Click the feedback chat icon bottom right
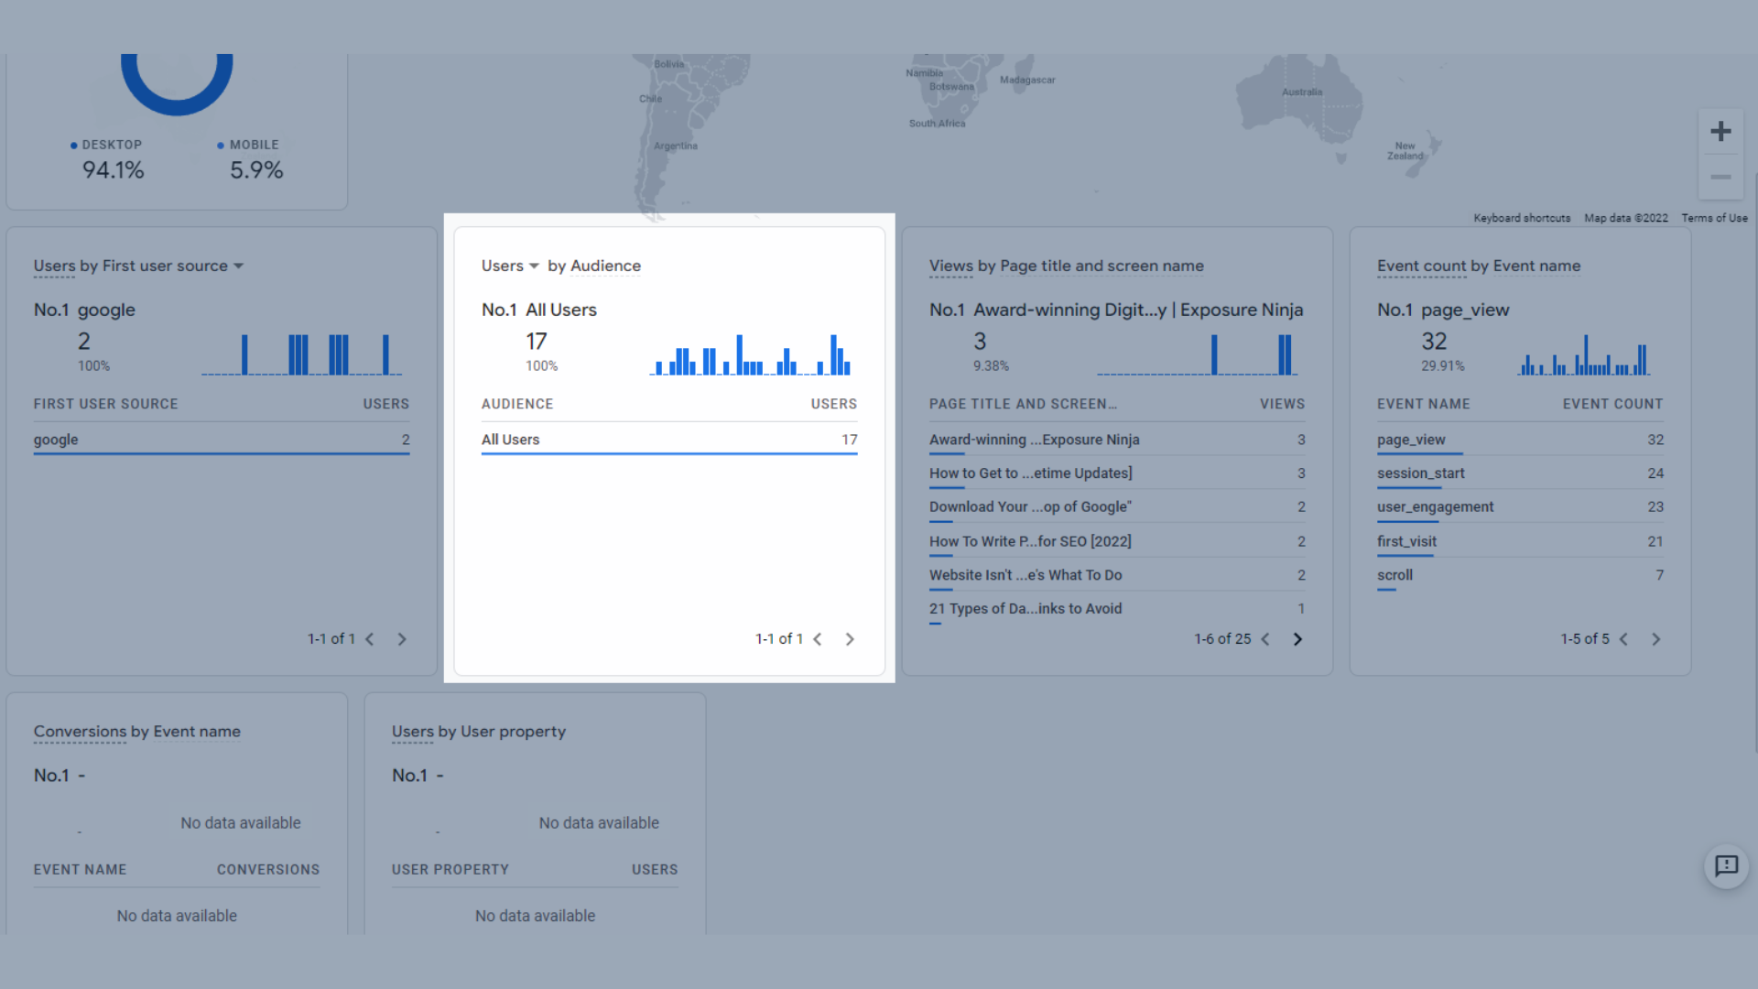 1727,867
